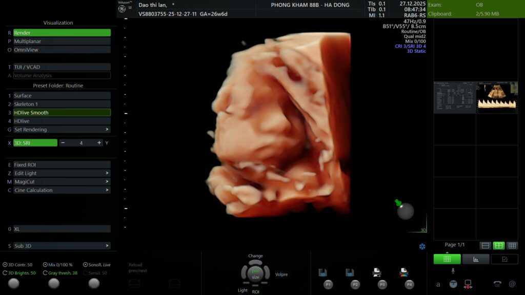The width and height of the screenshot is (525, 295).
Task: Click the Fixed ROI button
Action: [x=62, y=165]
